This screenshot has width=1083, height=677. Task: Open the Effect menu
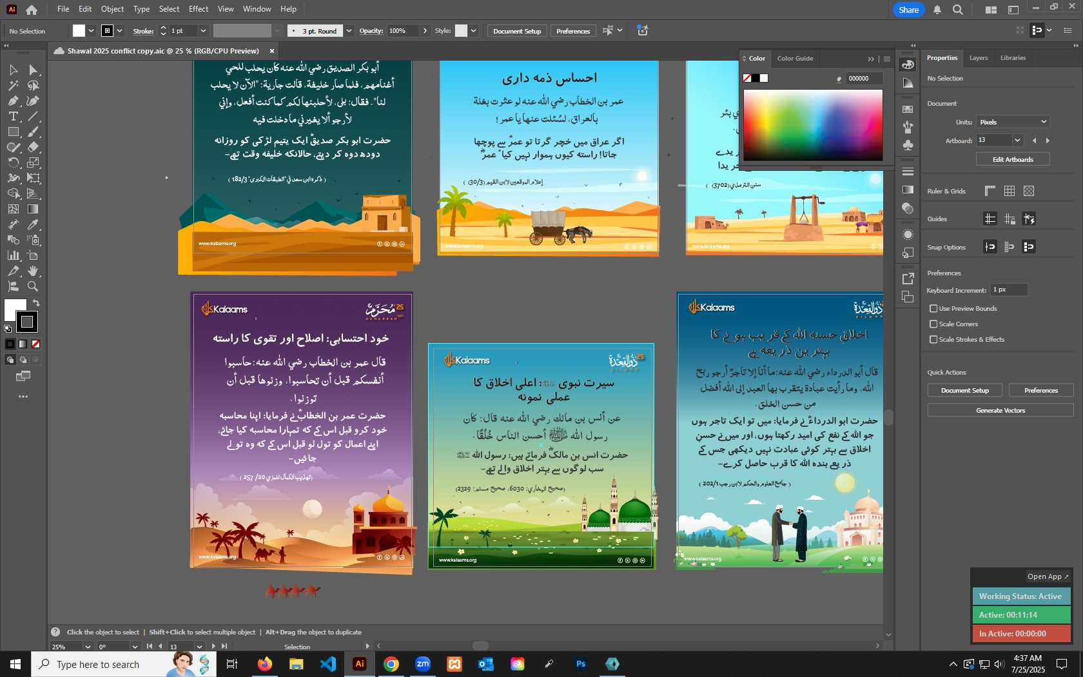pos(199,9)
